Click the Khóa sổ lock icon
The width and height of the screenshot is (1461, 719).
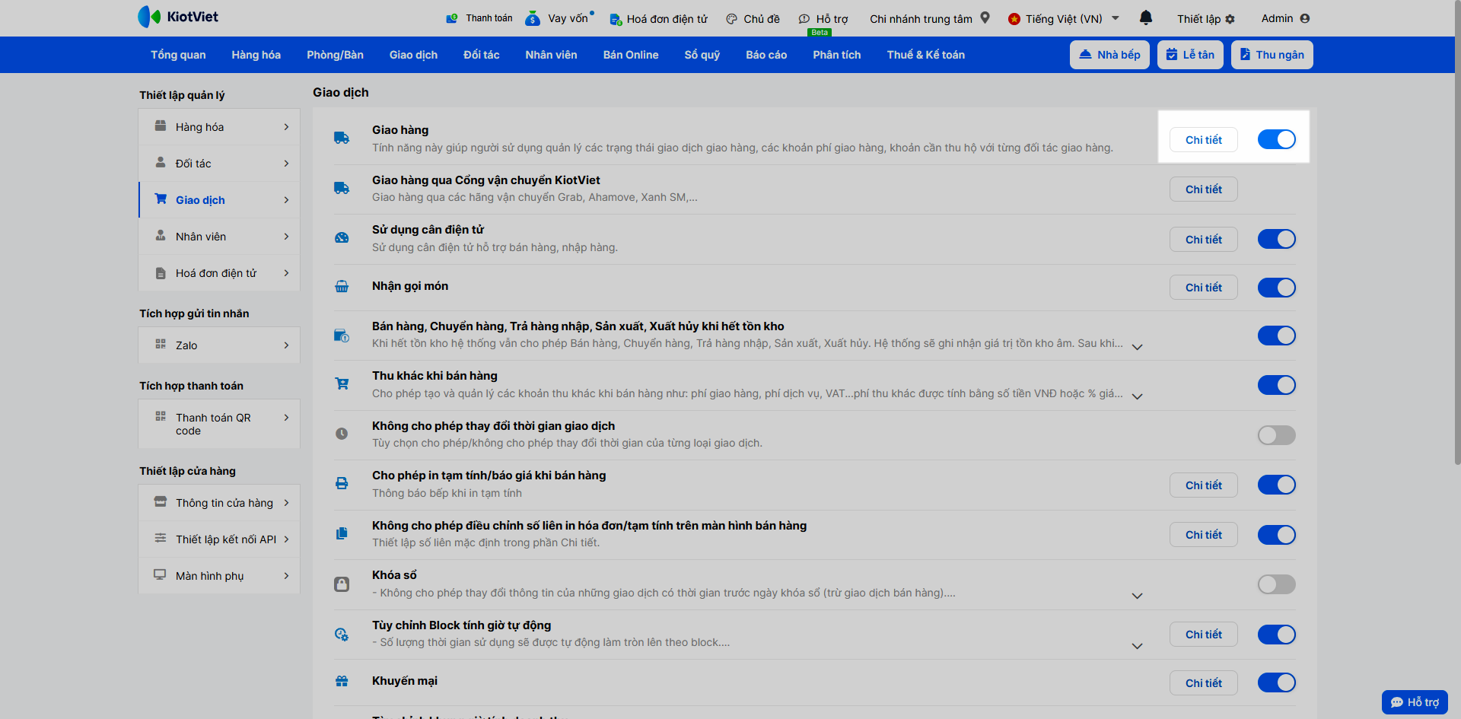[342, 584]
